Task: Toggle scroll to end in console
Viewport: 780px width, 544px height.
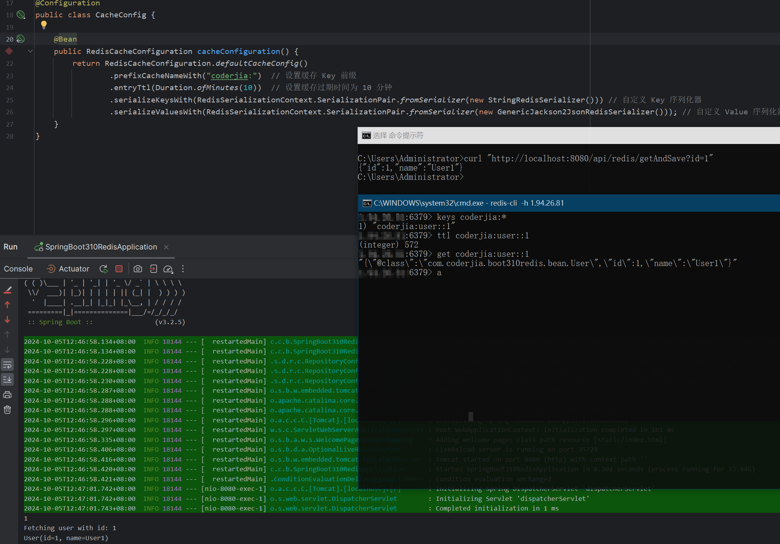Action: click(x=7, y=380)
